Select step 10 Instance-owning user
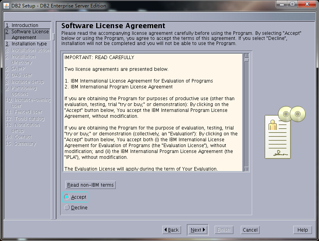Screen dimensions: 319x241 point(28,103)
